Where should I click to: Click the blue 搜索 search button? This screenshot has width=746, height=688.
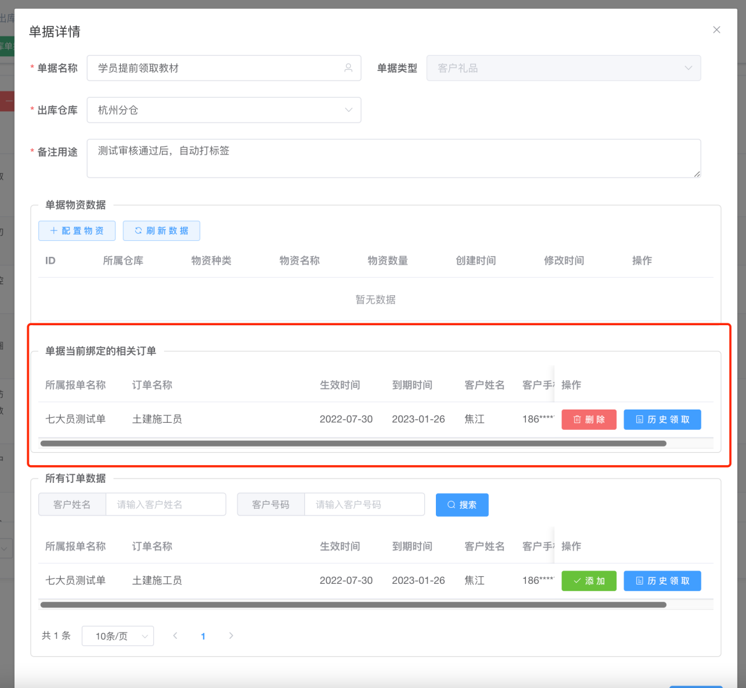pos(461,505)
